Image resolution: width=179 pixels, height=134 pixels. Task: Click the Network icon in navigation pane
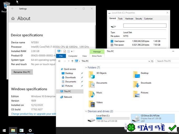click(62, 97)
